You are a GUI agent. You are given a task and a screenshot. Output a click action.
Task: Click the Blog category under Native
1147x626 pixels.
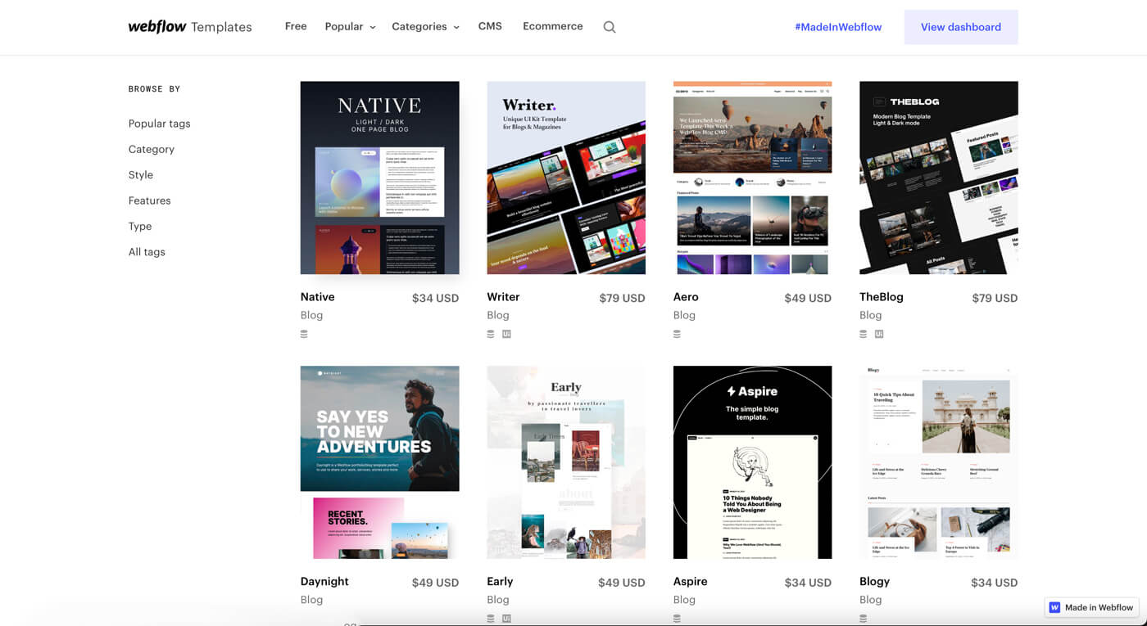311,315
